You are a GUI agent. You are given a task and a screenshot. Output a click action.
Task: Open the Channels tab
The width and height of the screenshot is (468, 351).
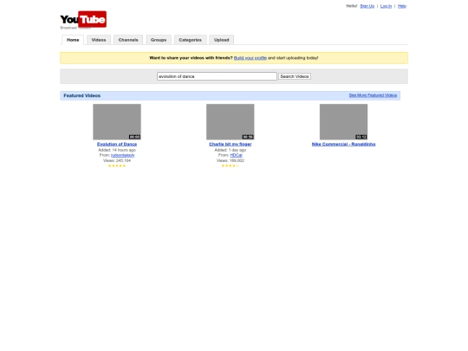point(128,40)
